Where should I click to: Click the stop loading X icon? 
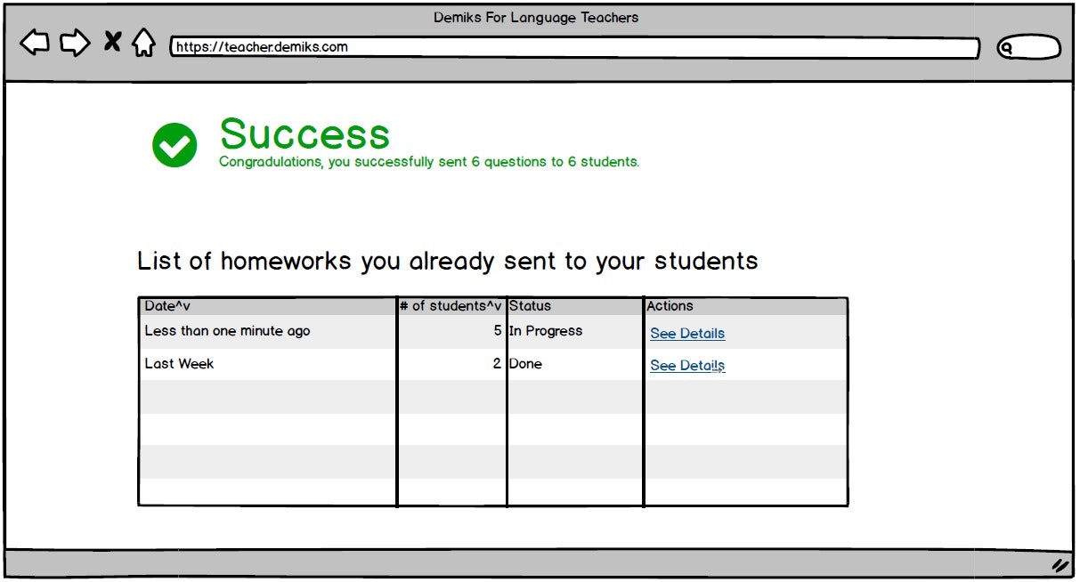click(112, 42)
